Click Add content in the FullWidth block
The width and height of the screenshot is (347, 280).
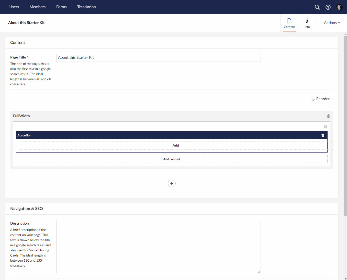point(172,159)
